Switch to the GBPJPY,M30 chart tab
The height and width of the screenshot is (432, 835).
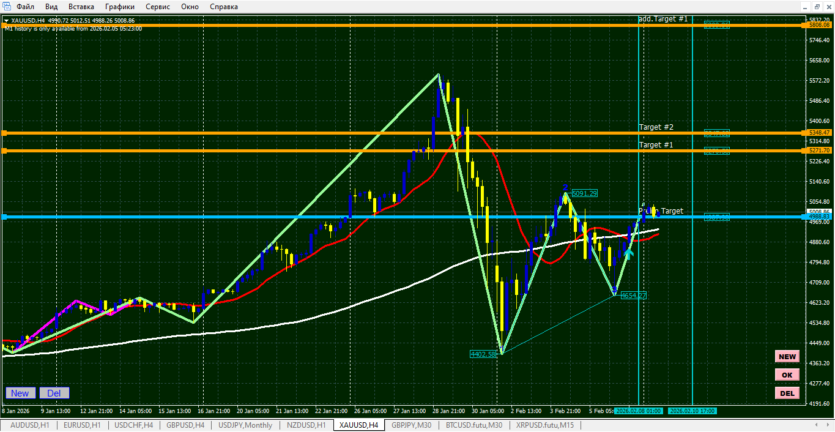(x=412, y=425)
